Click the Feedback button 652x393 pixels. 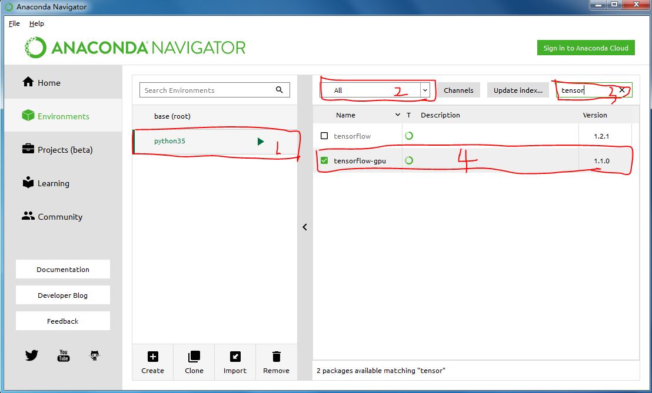click(x=63, y=321)
